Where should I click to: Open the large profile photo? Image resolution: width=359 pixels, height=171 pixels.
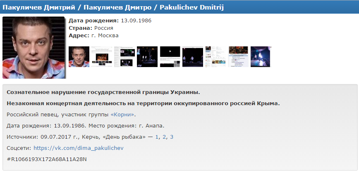point(34,47)
